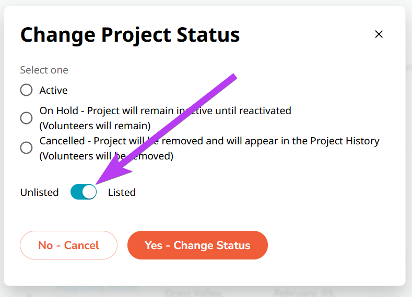
Task: Click the blurred blue link behind dialog
Action: 97,288
